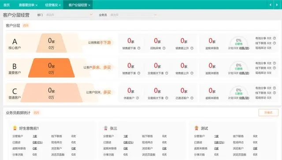The image size is (282, 160).
Task: Open the 业务员 selector field
Action: click(133, 15)
